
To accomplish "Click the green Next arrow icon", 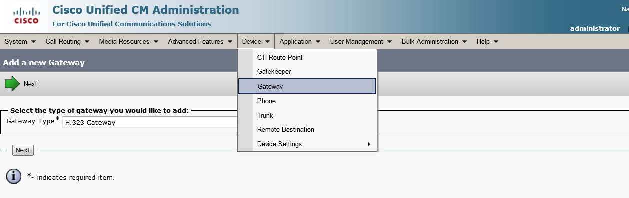I will 12,84.
